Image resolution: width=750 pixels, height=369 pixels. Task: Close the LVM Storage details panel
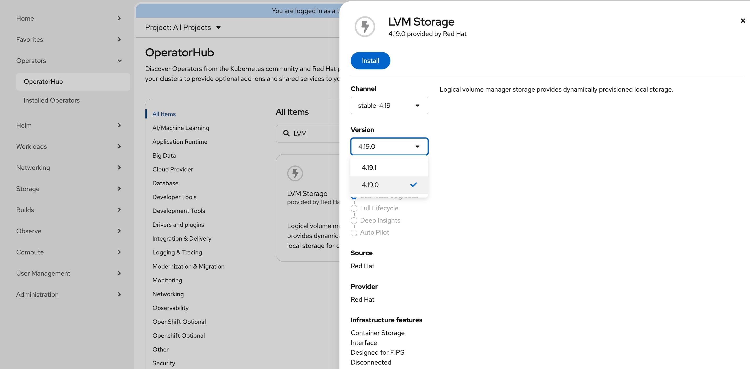point(743,21)
